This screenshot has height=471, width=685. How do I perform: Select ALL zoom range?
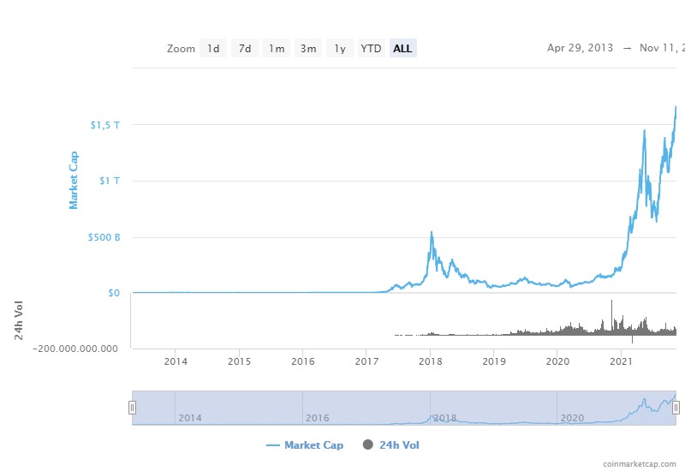(x=402, y=49)
